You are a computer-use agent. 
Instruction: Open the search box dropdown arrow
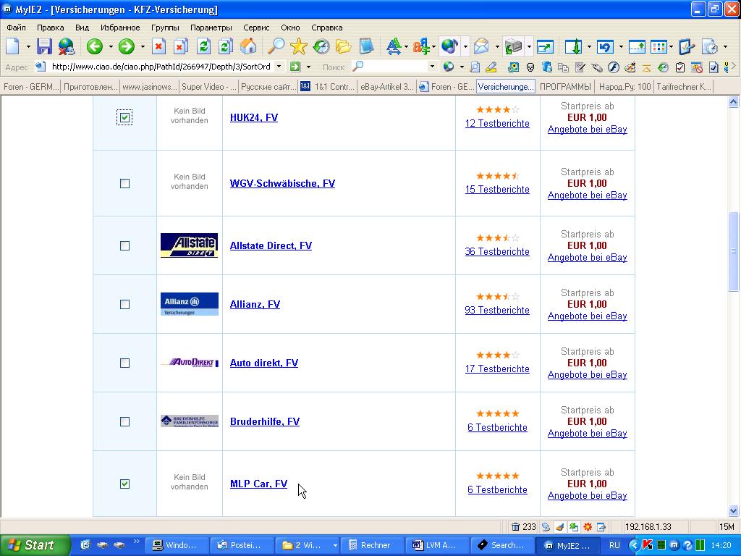click(432, 67)
